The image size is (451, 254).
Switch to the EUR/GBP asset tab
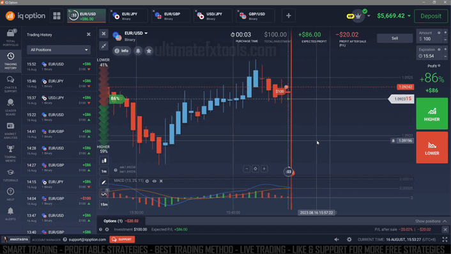171,16
